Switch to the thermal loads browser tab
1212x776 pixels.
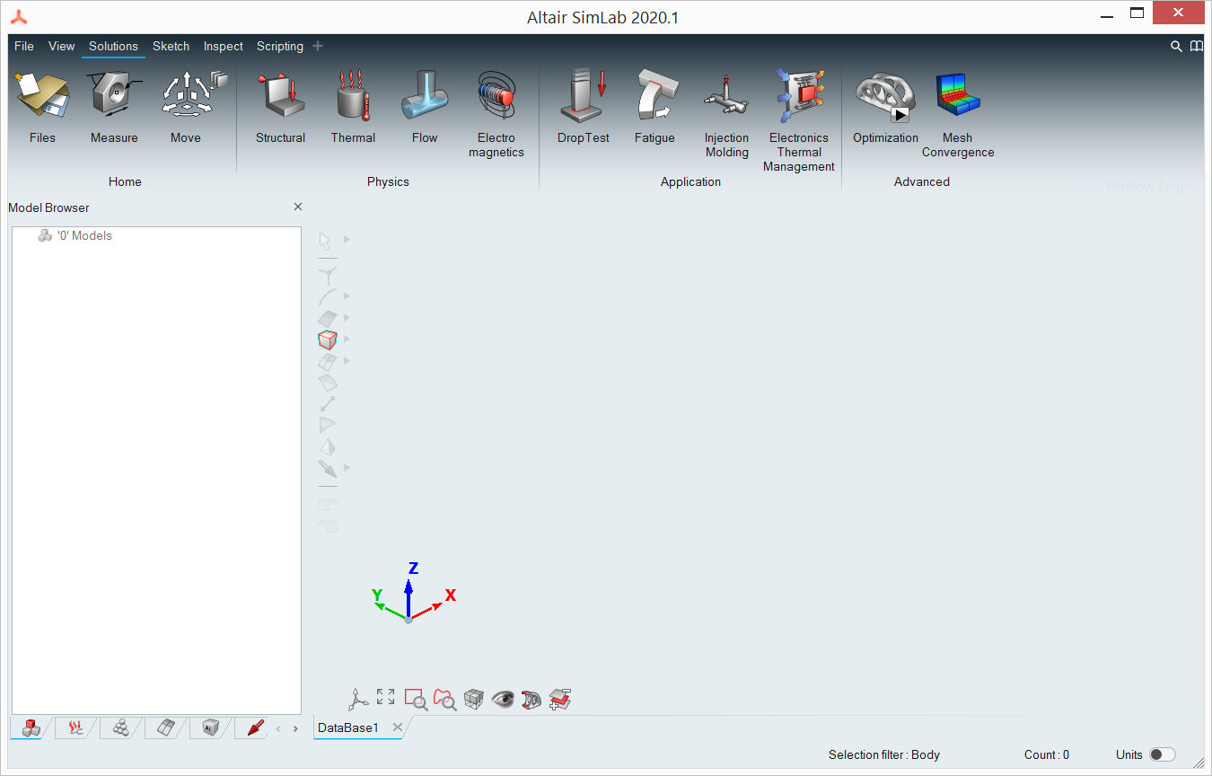(76, 727)
